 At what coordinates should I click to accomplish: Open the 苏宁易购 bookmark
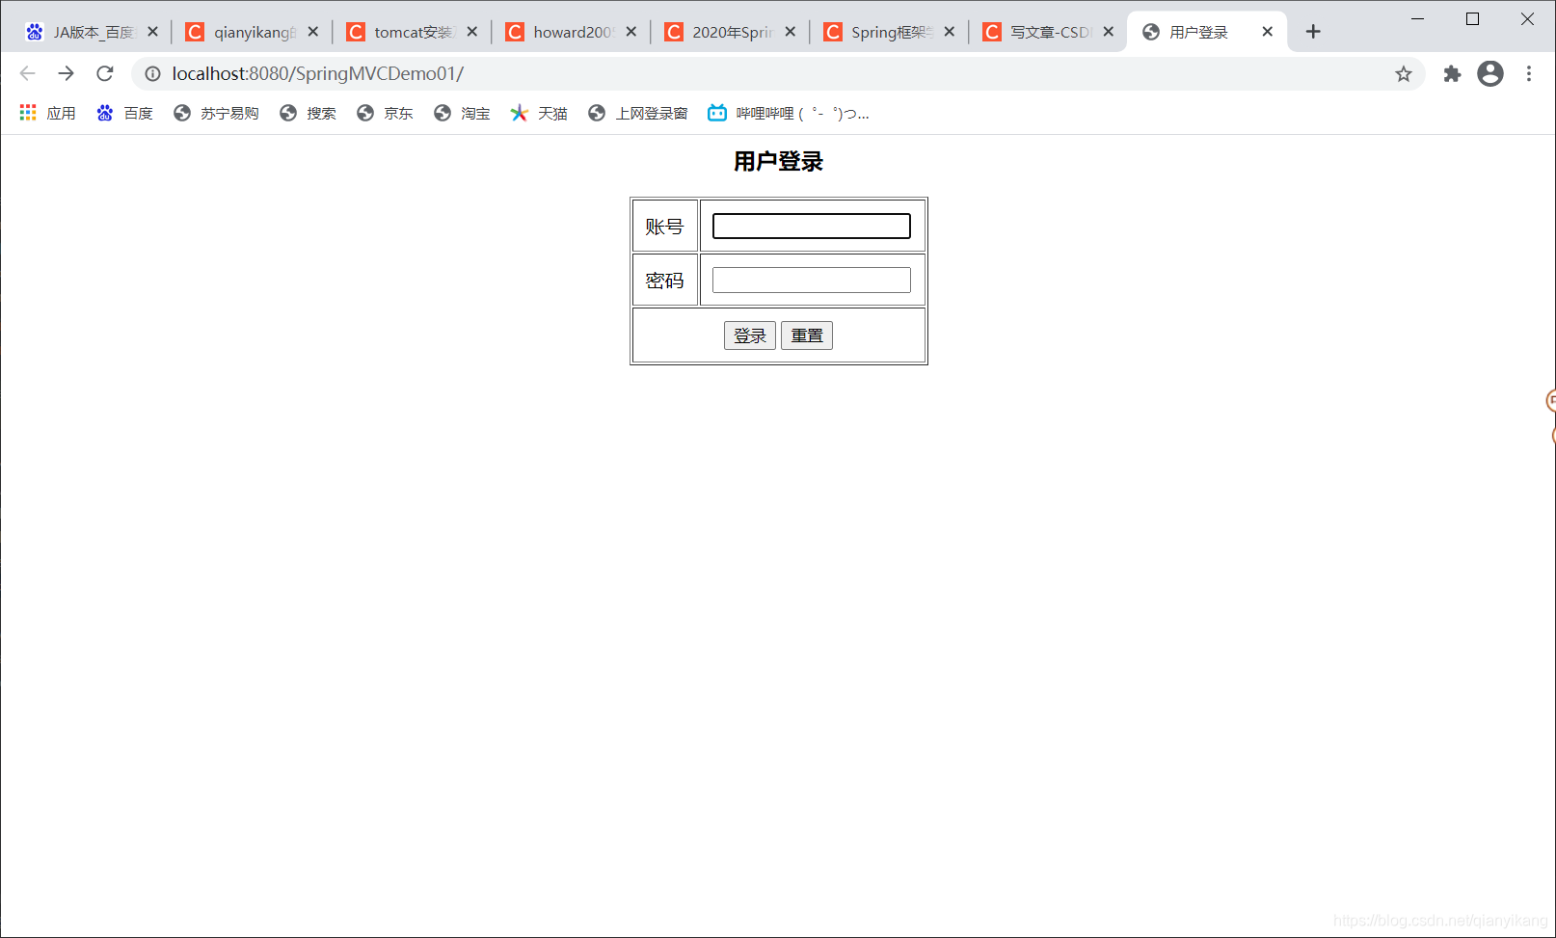tap(216, 113)
